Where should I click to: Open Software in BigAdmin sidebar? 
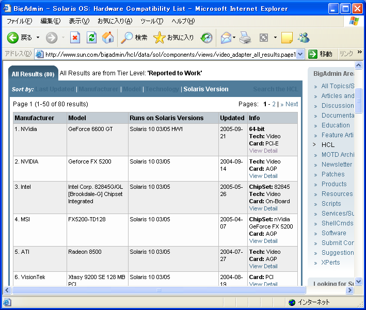[334, 233]
